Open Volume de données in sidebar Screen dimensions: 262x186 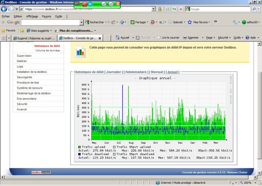pyautogui.click(x=47, y=51)
